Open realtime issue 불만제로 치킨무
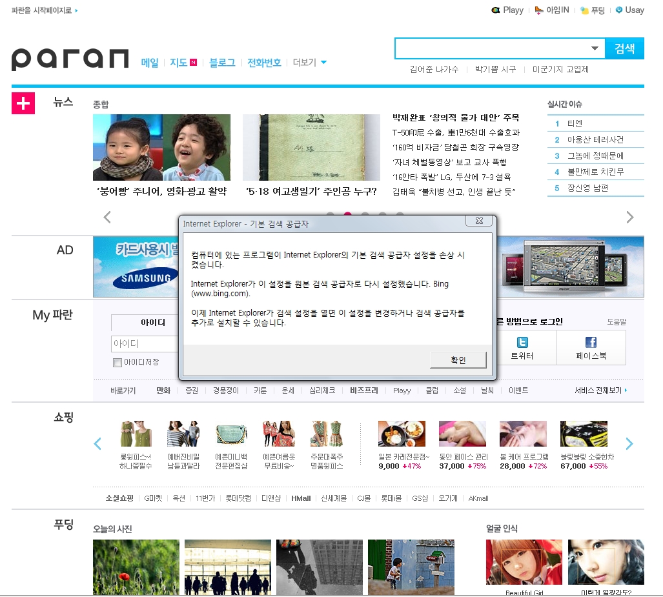The width and height of the screenshot is (663, 597). (x=595, y=172)
